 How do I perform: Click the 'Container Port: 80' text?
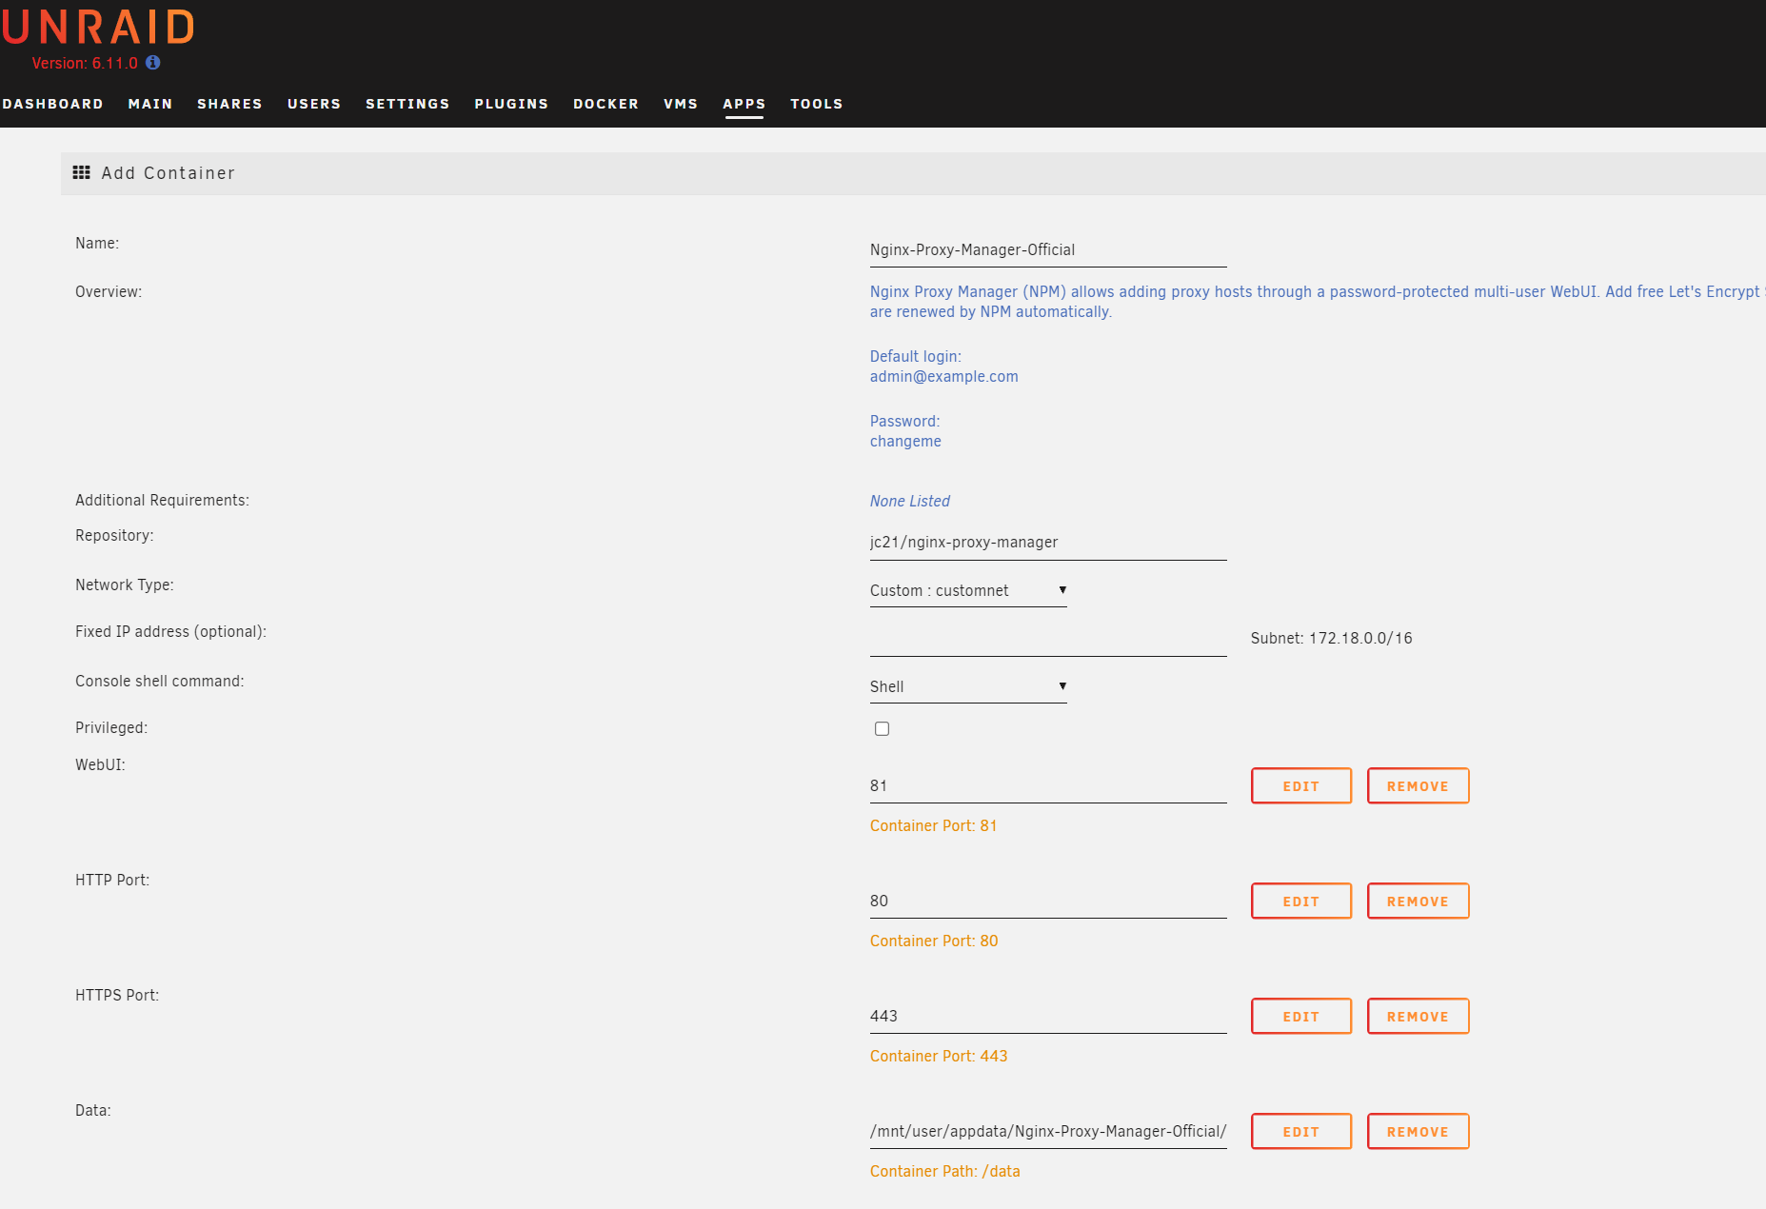click(x=934, y=941)
